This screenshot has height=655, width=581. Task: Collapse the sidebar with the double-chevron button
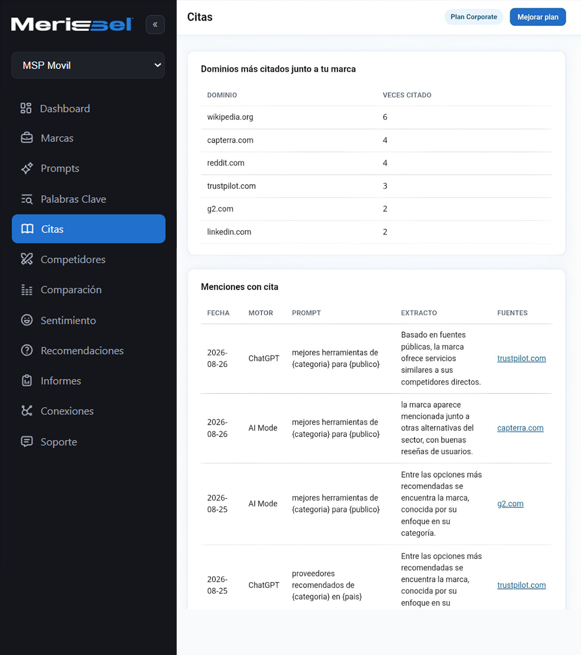(x=155, y=25)
